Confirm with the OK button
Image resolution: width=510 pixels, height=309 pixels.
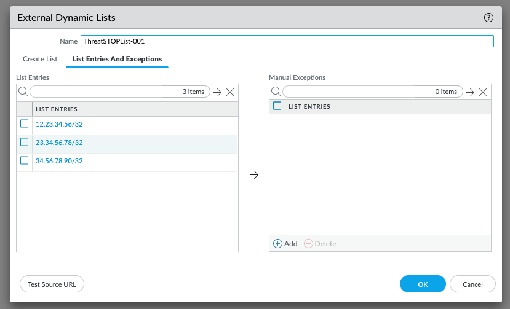coord(423,284)
